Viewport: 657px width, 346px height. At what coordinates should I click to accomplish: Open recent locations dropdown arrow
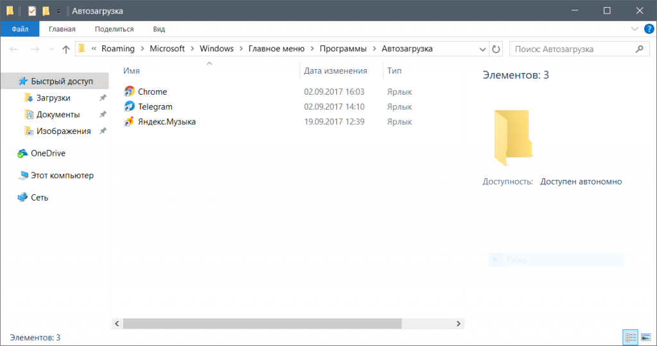click(51, 49)
